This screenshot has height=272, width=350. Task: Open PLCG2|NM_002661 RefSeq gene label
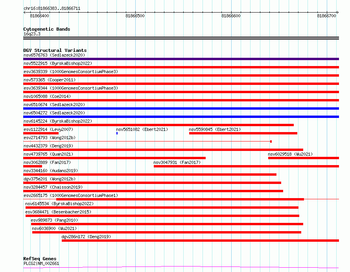pyautogui.click(x=41, y=263)
